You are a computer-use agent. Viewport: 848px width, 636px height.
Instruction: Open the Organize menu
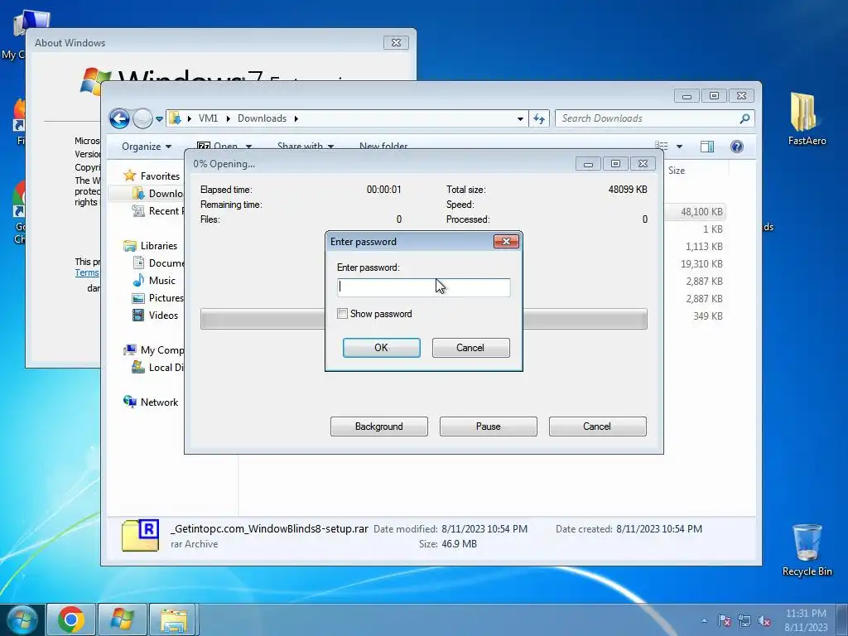(146, 147)
